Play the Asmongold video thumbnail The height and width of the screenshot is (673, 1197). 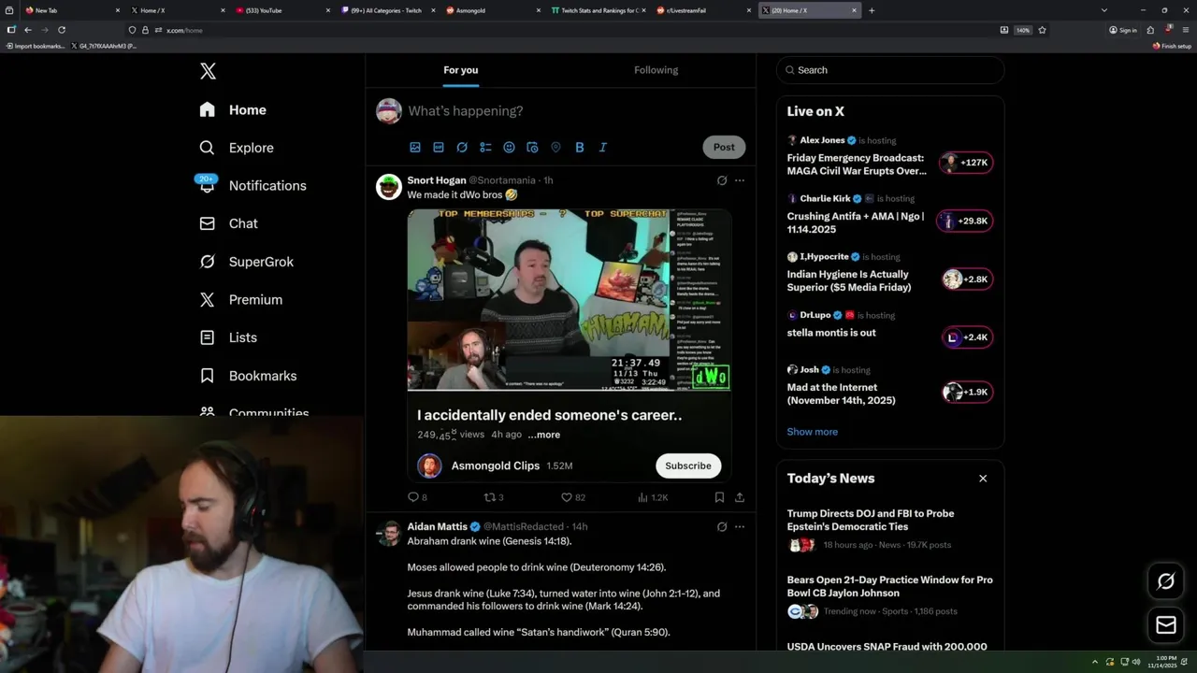570,299
